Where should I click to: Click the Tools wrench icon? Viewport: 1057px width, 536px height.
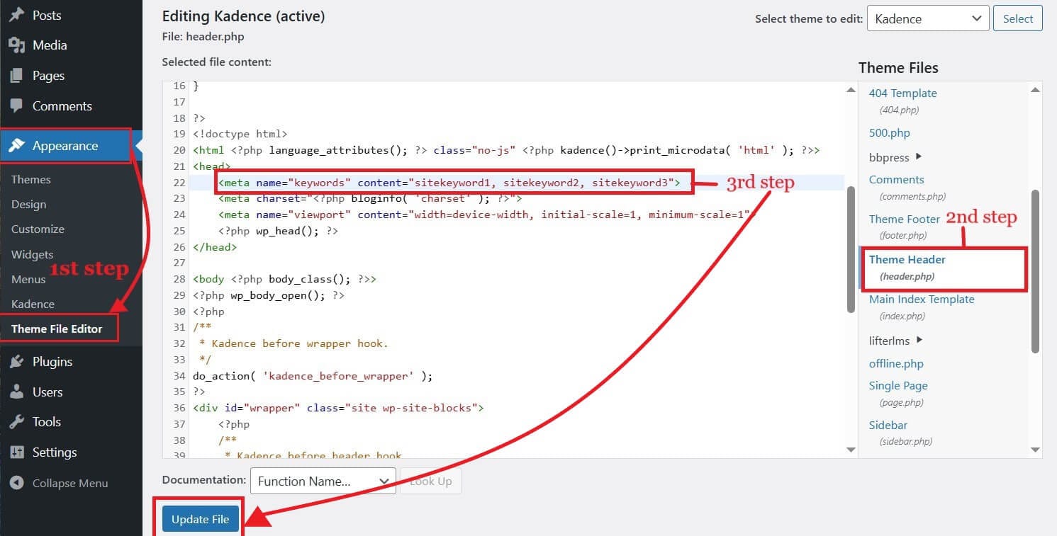16,422
